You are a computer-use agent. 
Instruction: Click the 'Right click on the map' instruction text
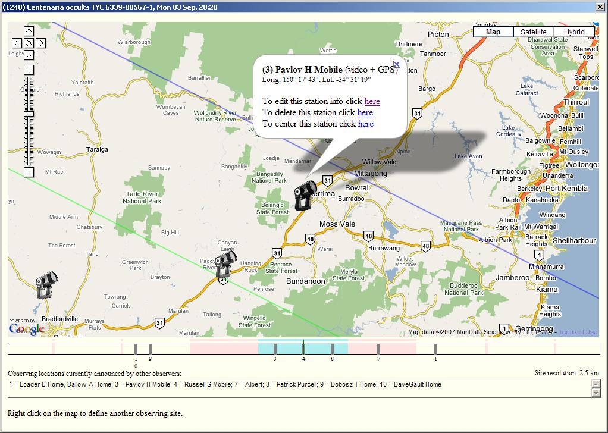coord(95,413)
